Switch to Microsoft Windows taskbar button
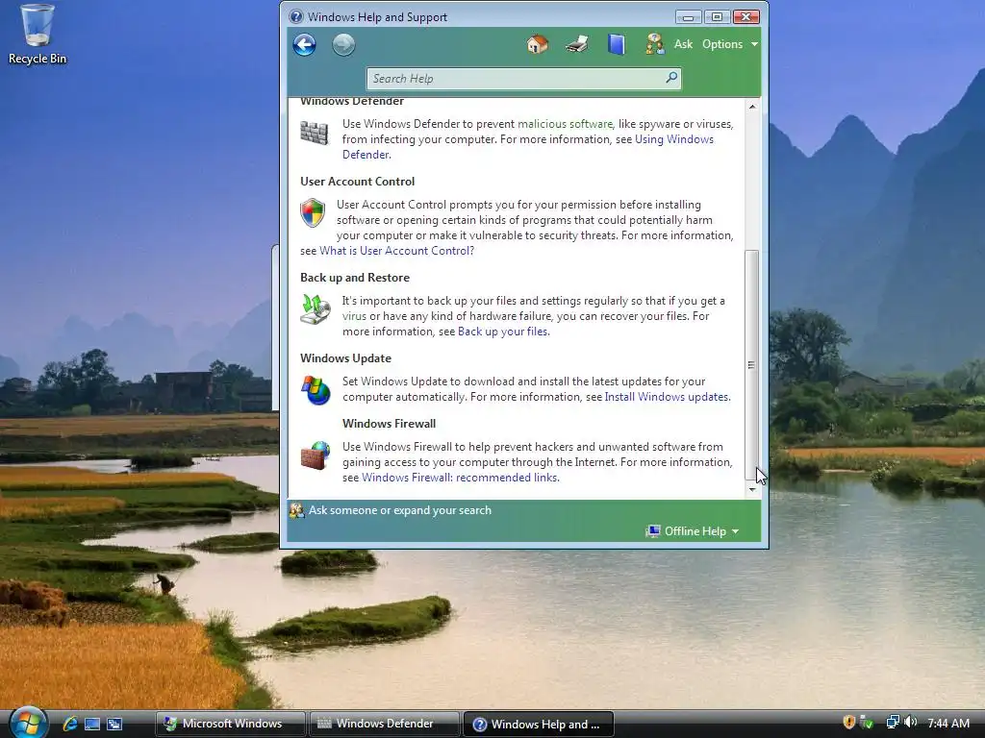The image size is (985, 738). click(230, 724)
